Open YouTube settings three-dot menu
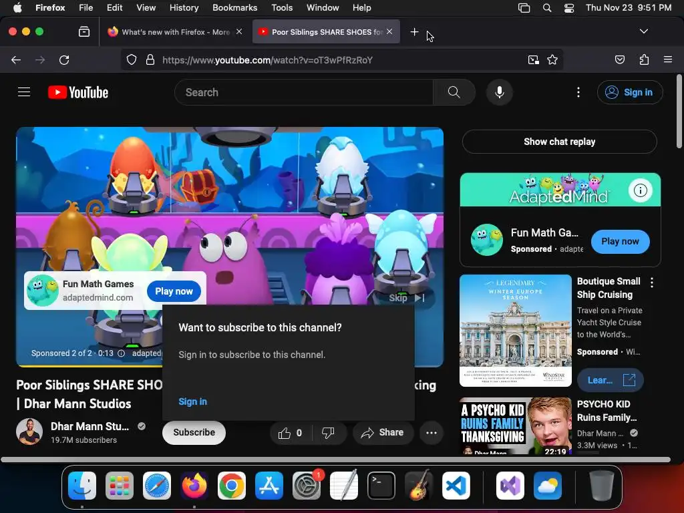This screenshot has width=684, height=513. tap(578, 92)
